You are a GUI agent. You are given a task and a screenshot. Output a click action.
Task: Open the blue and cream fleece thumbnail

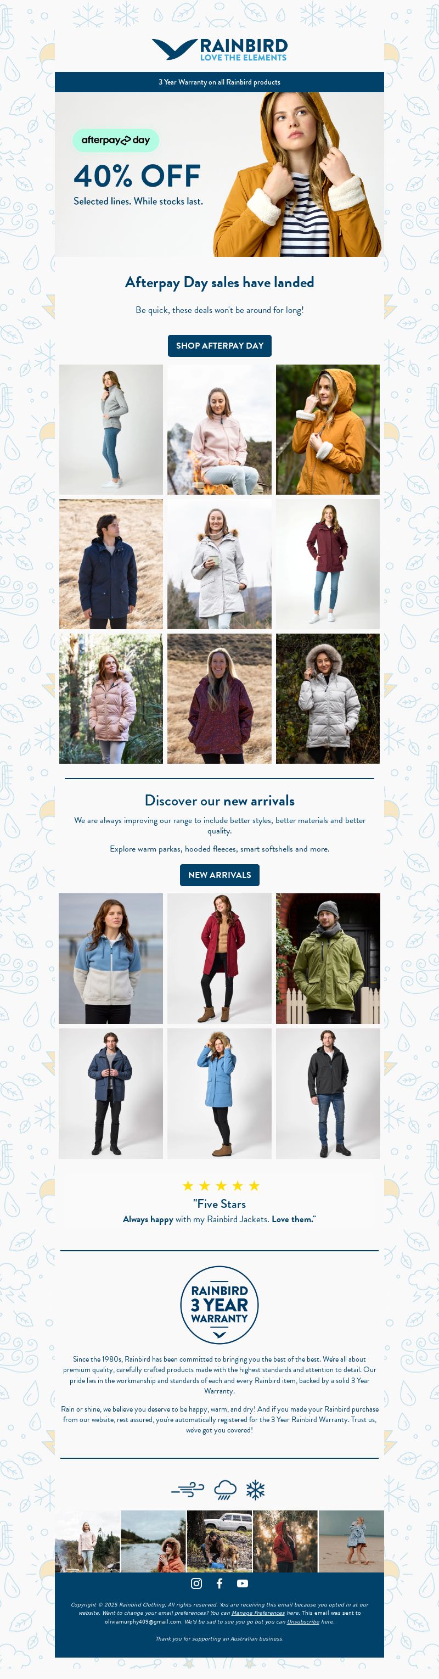click(111, 958)
